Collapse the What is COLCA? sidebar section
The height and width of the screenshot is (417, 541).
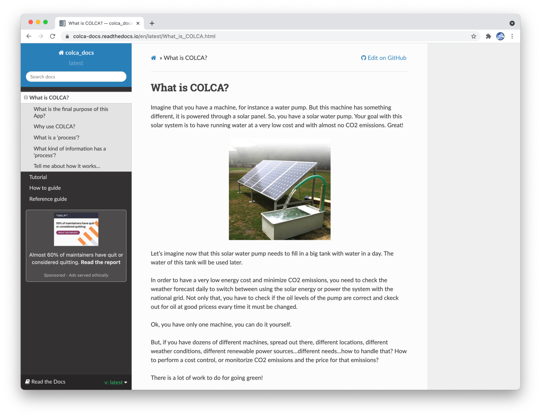26,98
